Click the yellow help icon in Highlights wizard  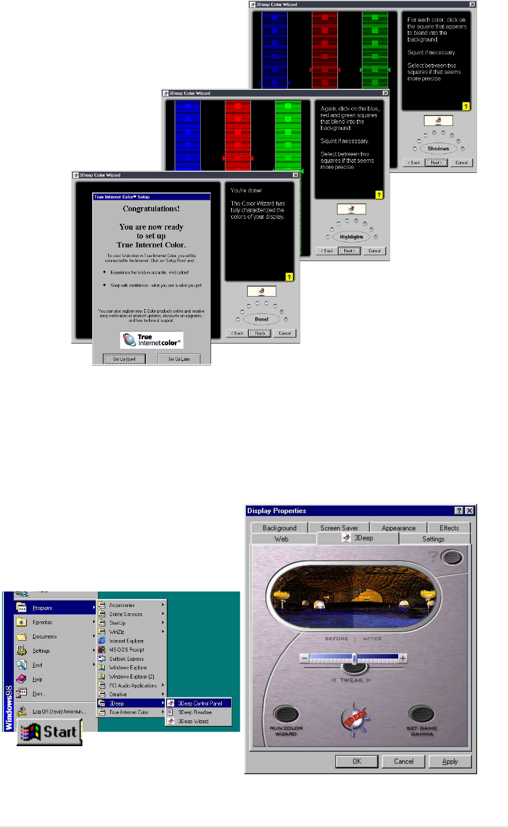click(379, 195)
